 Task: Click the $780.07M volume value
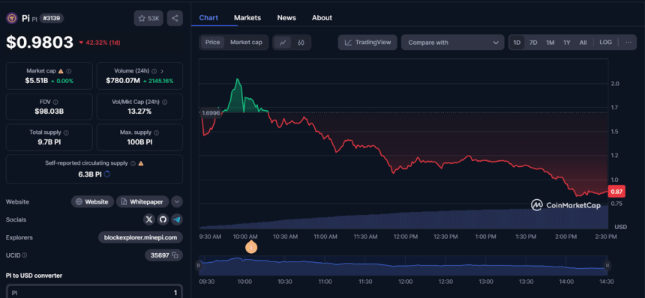pos(123,81)
